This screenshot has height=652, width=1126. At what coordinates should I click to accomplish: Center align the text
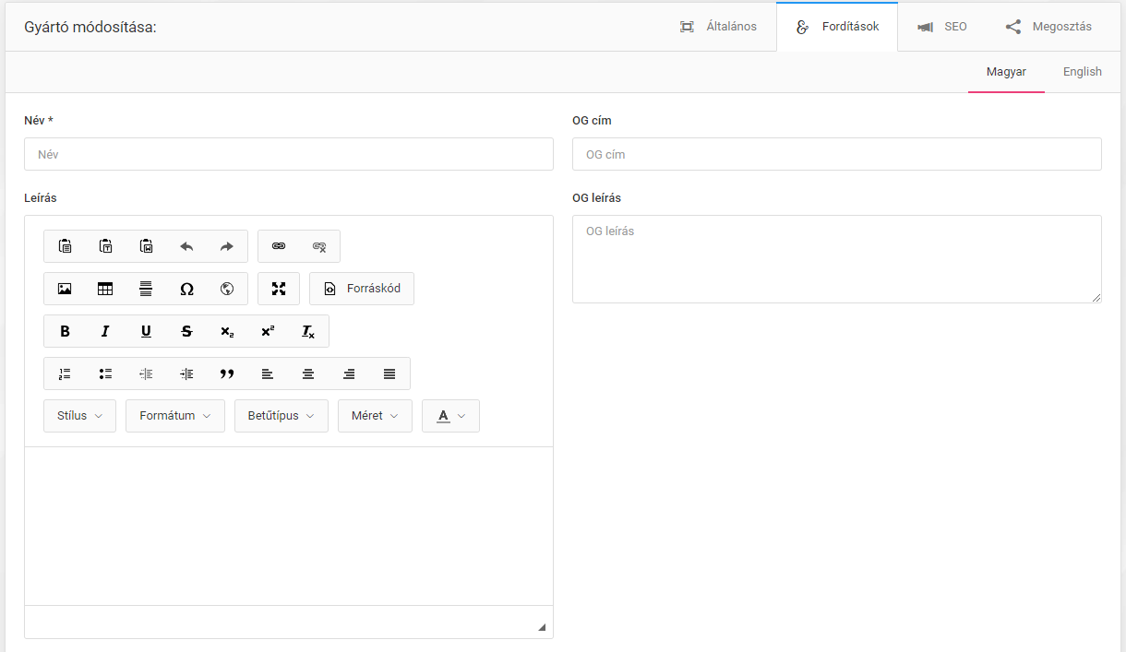point(308,373)
